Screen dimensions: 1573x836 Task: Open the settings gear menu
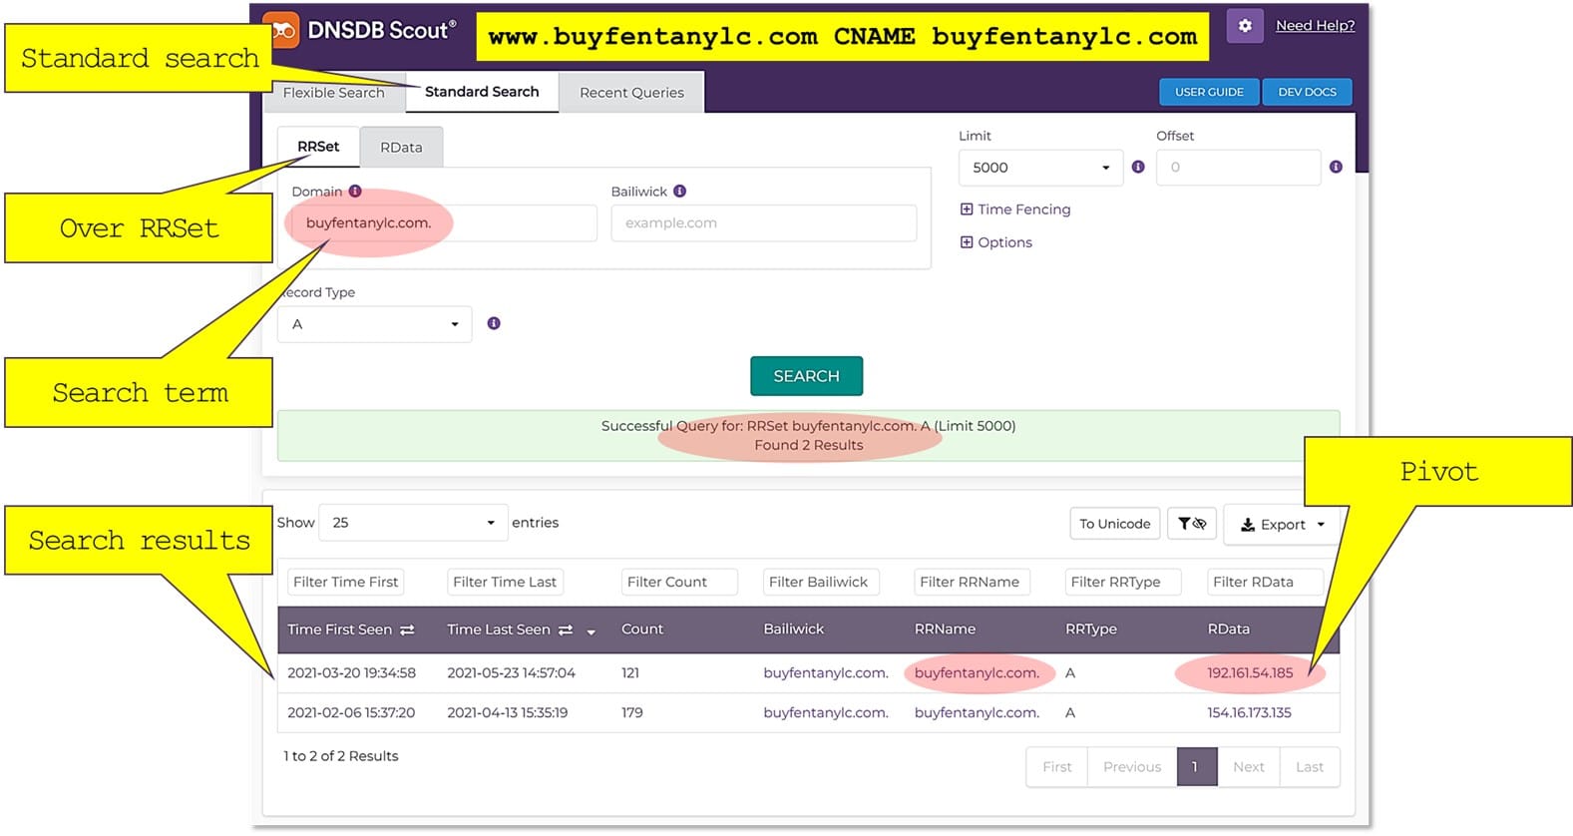pyautogui.click(x=1245, y=26)
